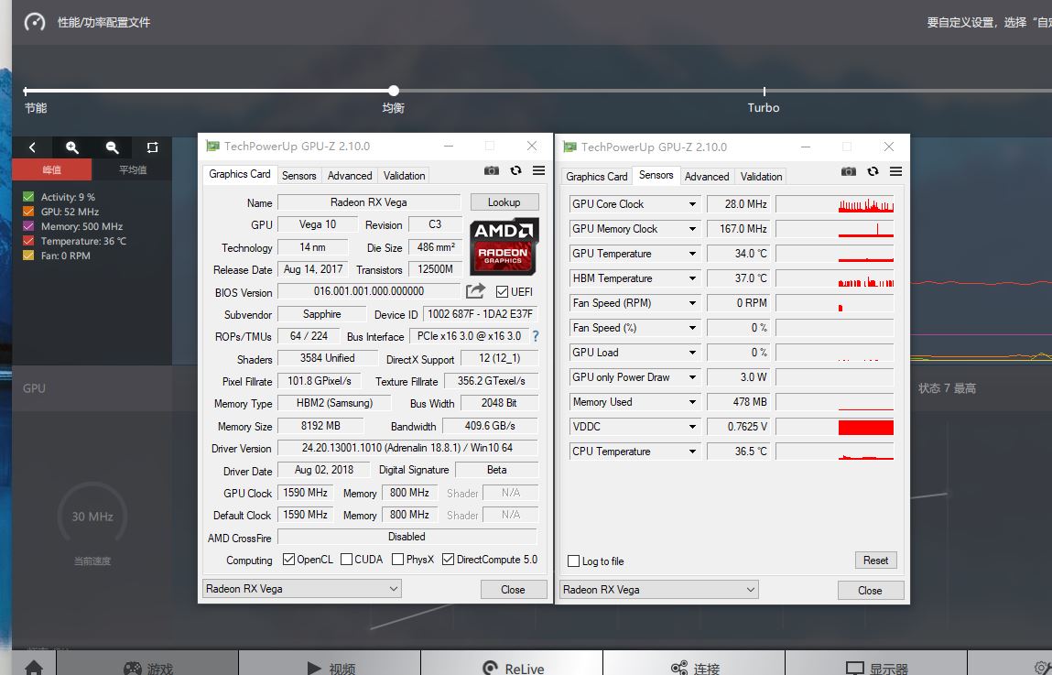The image size is (1052, 675).
Task: Switch to Validation tab in Sensors window
Action: [x=761, y=177]
